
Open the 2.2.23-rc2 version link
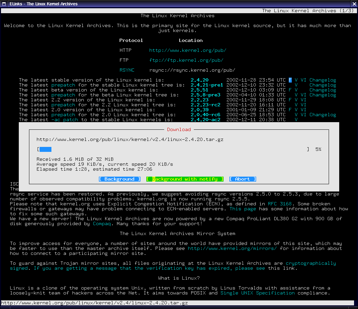pos(205,105)
